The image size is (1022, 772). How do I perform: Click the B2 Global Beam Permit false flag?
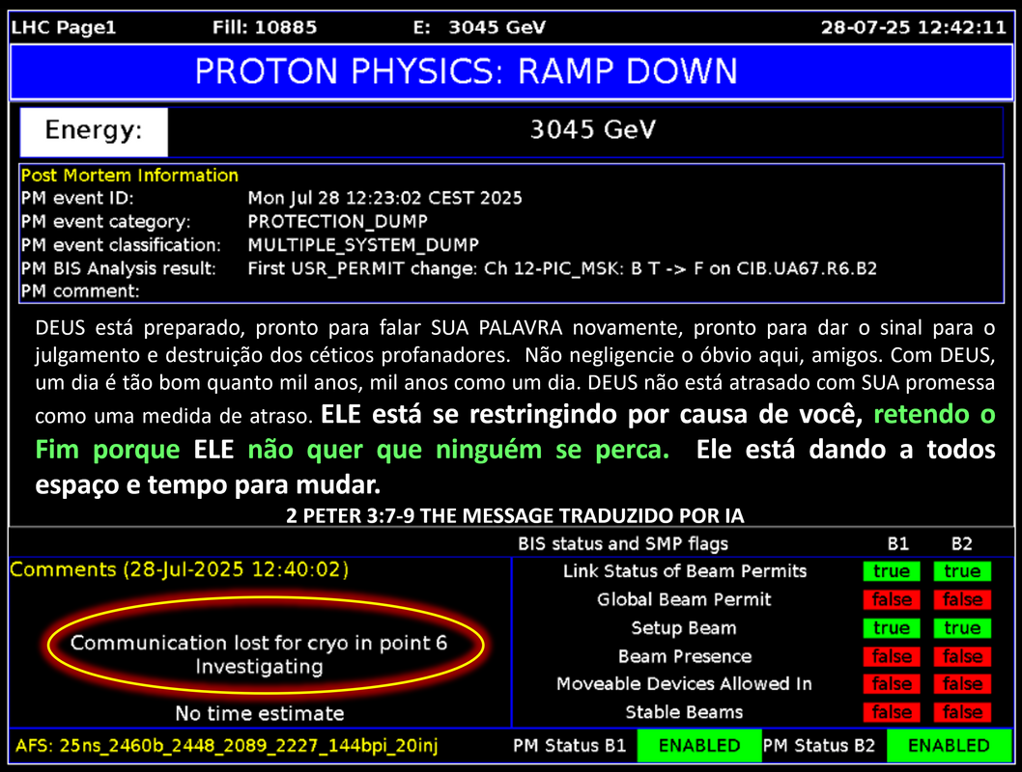962,599
